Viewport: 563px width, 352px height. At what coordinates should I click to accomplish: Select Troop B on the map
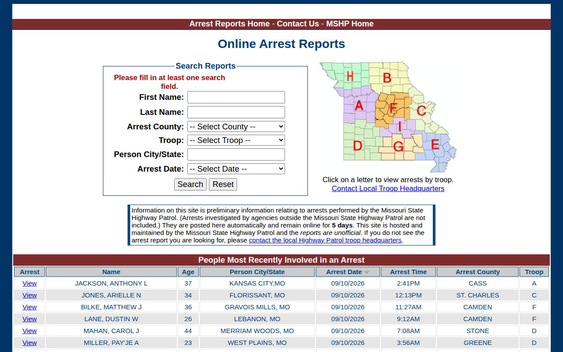click(x=387, y=78)
